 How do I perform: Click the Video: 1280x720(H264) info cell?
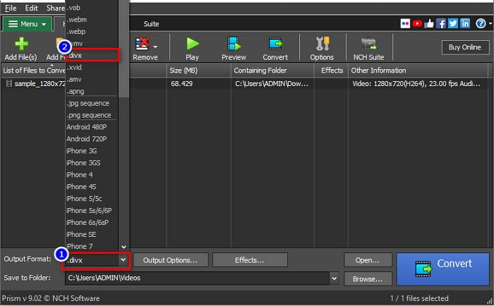pyautogui.click(x=416, y=84)
